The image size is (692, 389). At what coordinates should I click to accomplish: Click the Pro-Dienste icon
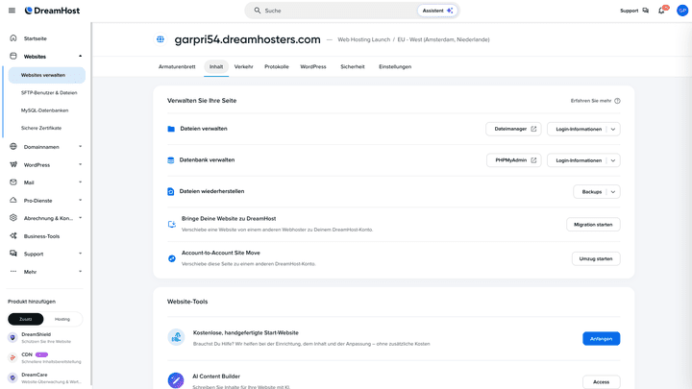(x=13, y=200)
